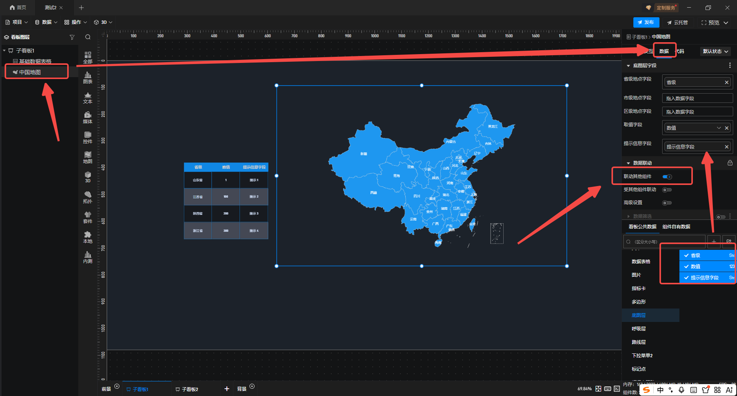The image size is (737, 396).
Task: Enable the 受其他组件联动 switch
Action: pyautogui.click(x=667, y=190)
